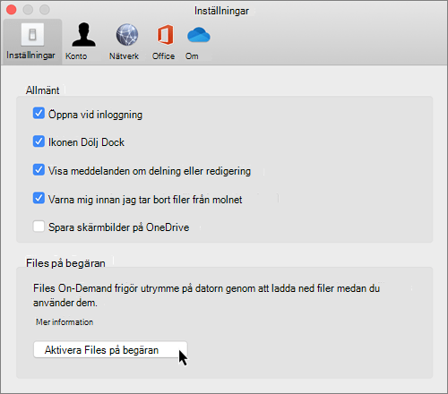
Task: Click the Files On-Demand description text
Action: tap(206, 295)
